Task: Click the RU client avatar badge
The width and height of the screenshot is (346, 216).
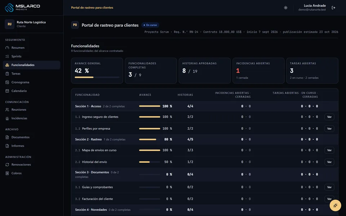Action: pyautogui.click(x=9, y=24)
